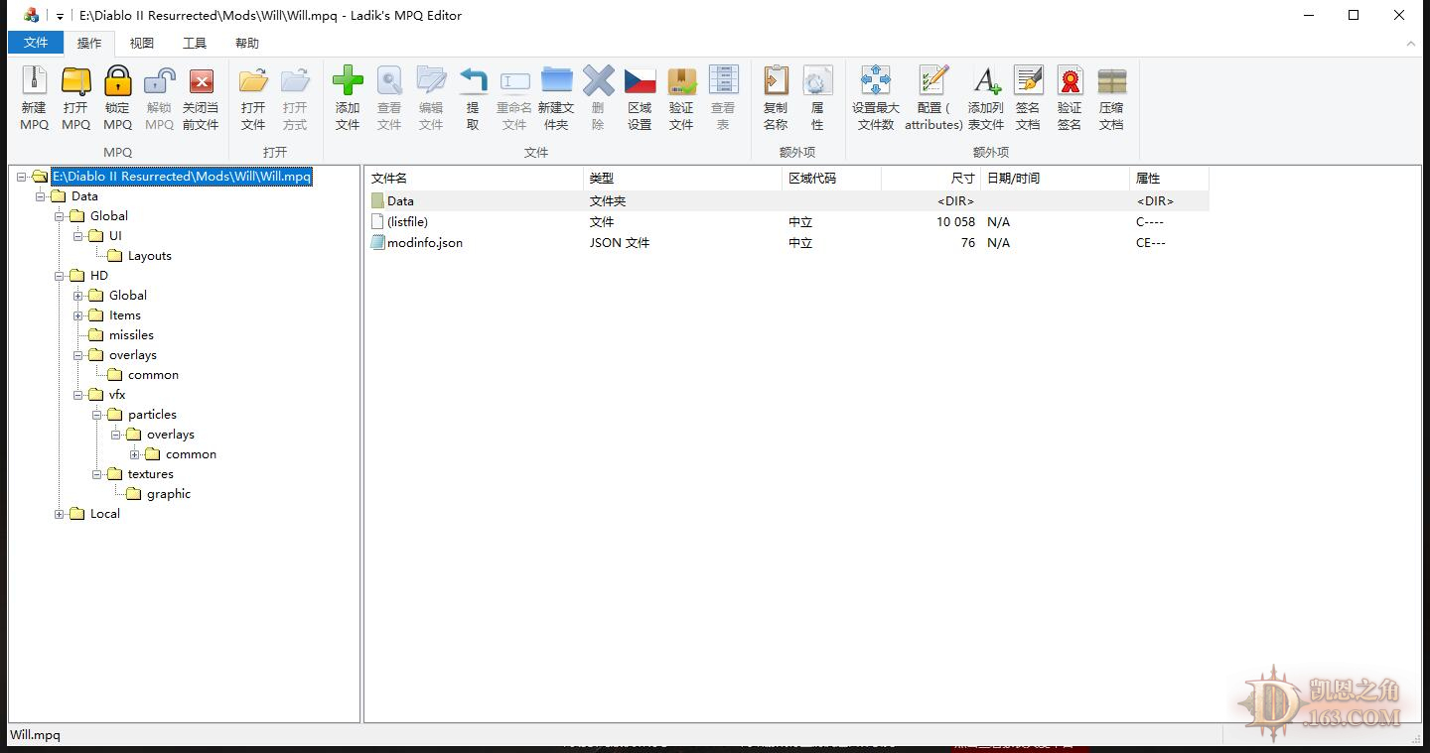Click the 区域设置 flag icon

point(640,81)
